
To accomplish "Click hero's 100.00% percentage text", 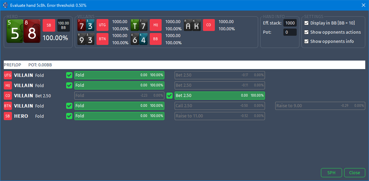I will tap(55, 38).
